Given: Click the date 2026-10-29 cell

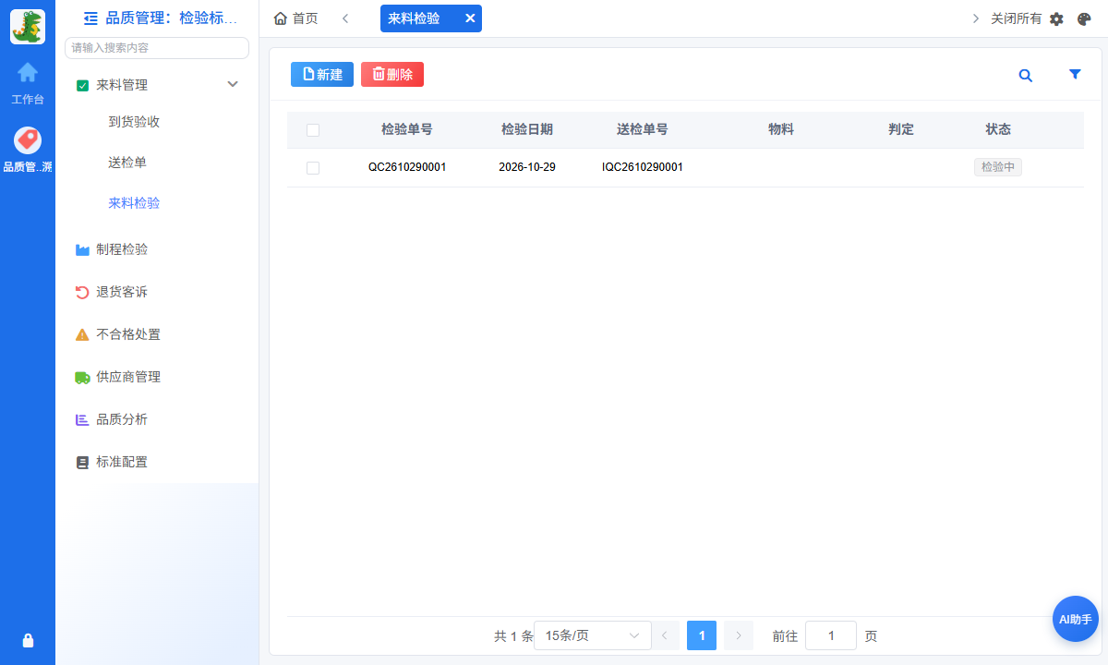Looking at the screenshot, I should click(527, 168).
